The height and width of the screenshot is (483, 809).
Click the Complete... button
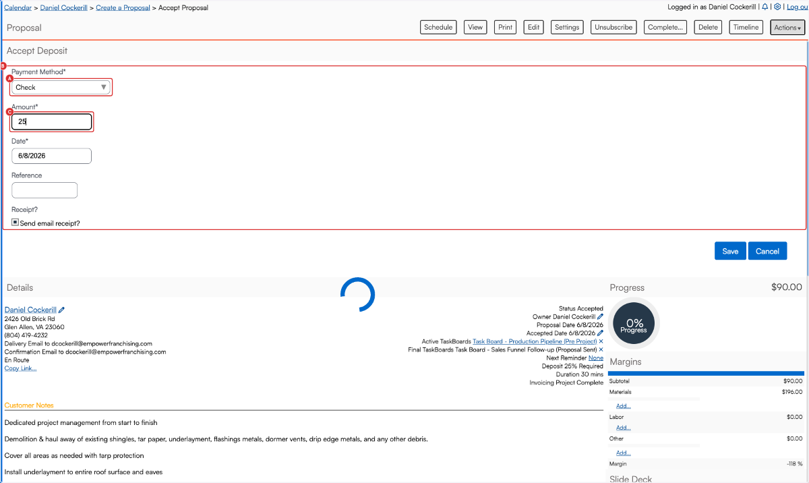[x=665, y=28]
